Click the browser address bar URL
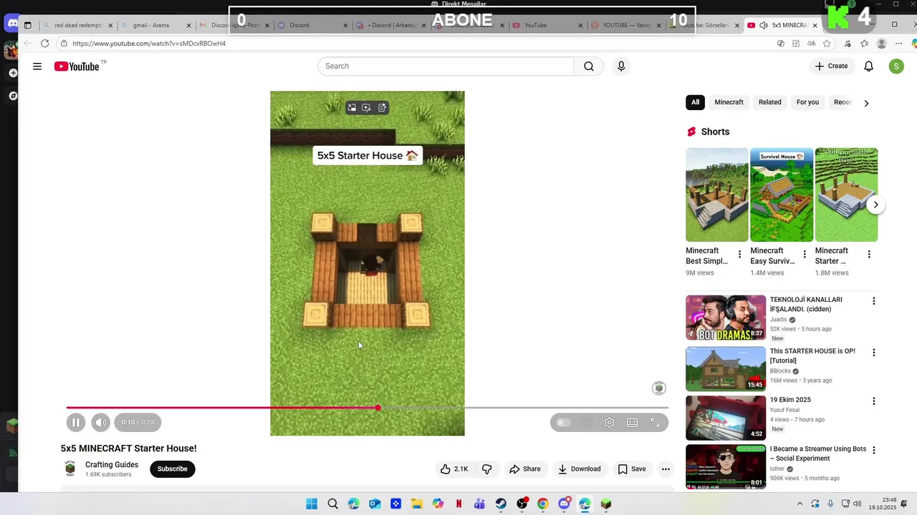917x515 pixels. 149,44
